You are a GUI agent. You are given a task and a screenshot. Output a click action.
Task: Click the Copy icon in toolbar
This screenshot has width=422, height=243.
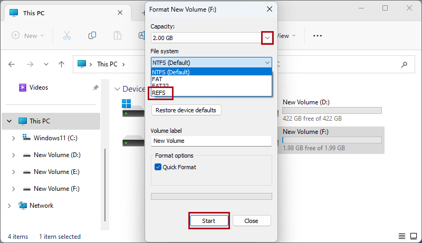pyautogui.click(x=92, y=35)
